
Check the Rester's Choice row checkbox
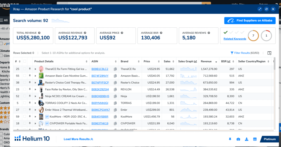point(24,83)
